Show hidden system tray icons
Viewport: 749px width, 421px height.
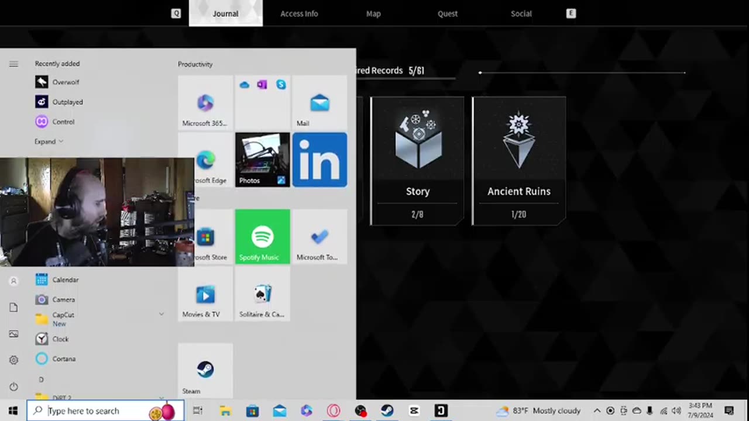[597, 410]
